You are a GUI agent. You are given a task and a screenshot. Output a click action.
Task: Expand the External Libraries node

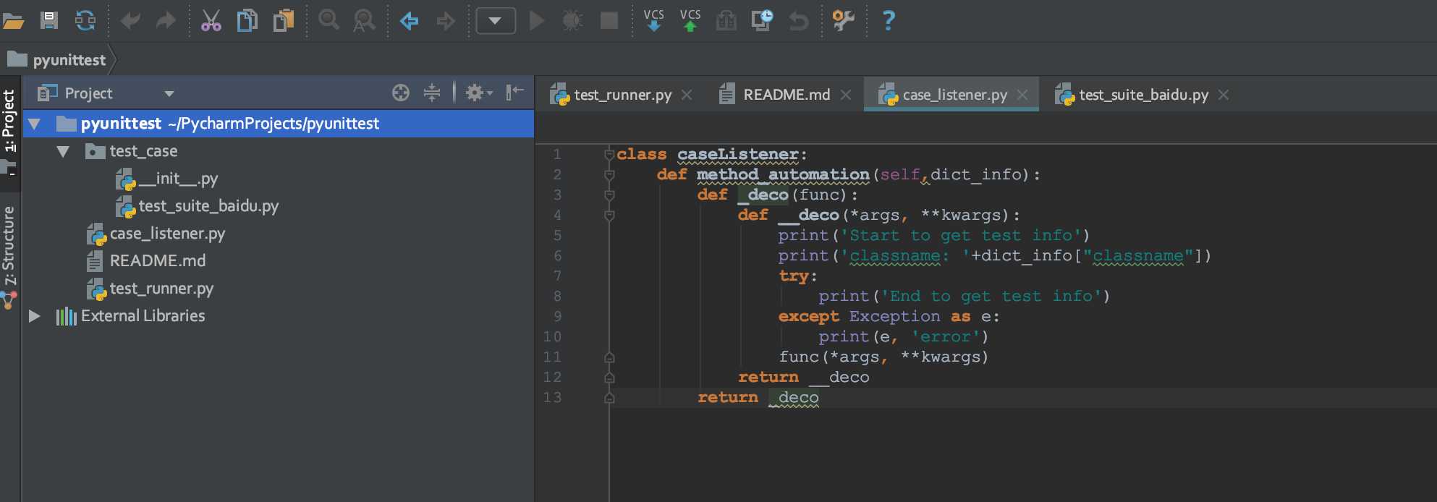34,316
